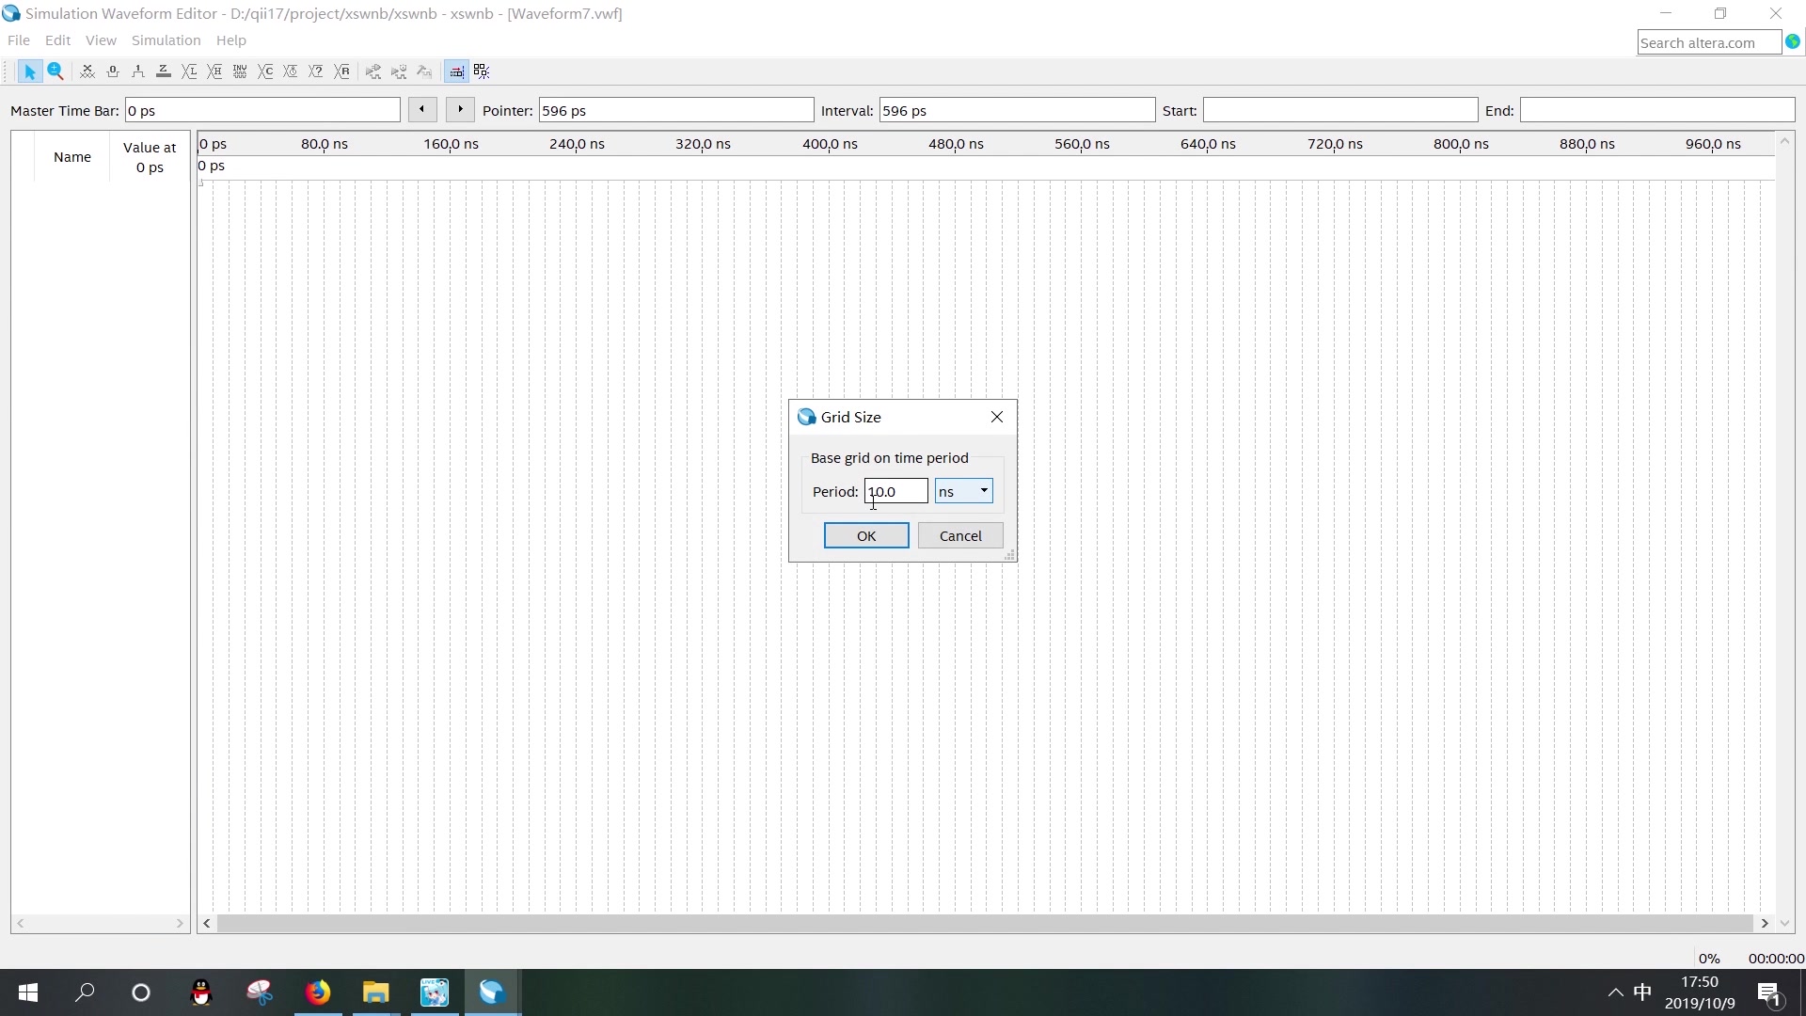The height and width of the screenshot is (1016, 1806).
Task: Click Master Time Bar input field
Action: (x=262, y=110)
